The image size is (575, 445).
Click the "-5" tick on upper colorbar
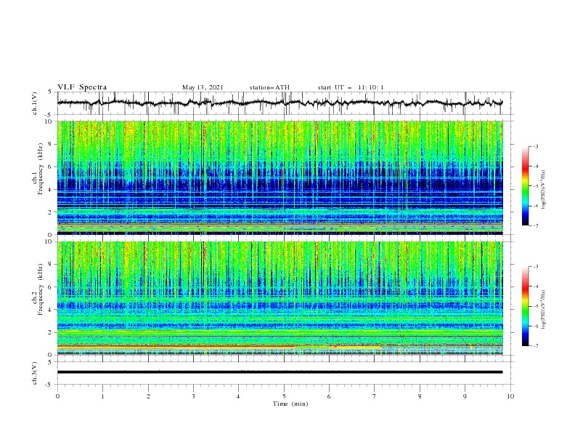coord(536,186)
